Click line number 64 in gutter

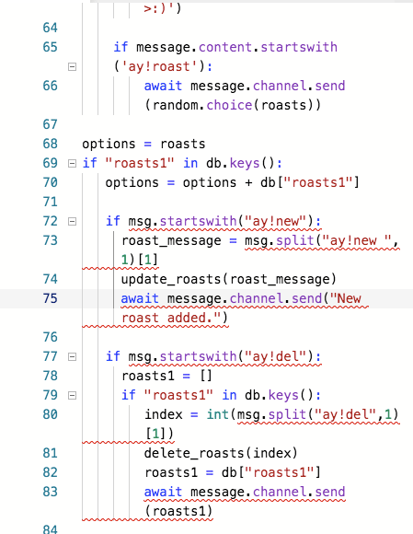click(x=50, y=28)
